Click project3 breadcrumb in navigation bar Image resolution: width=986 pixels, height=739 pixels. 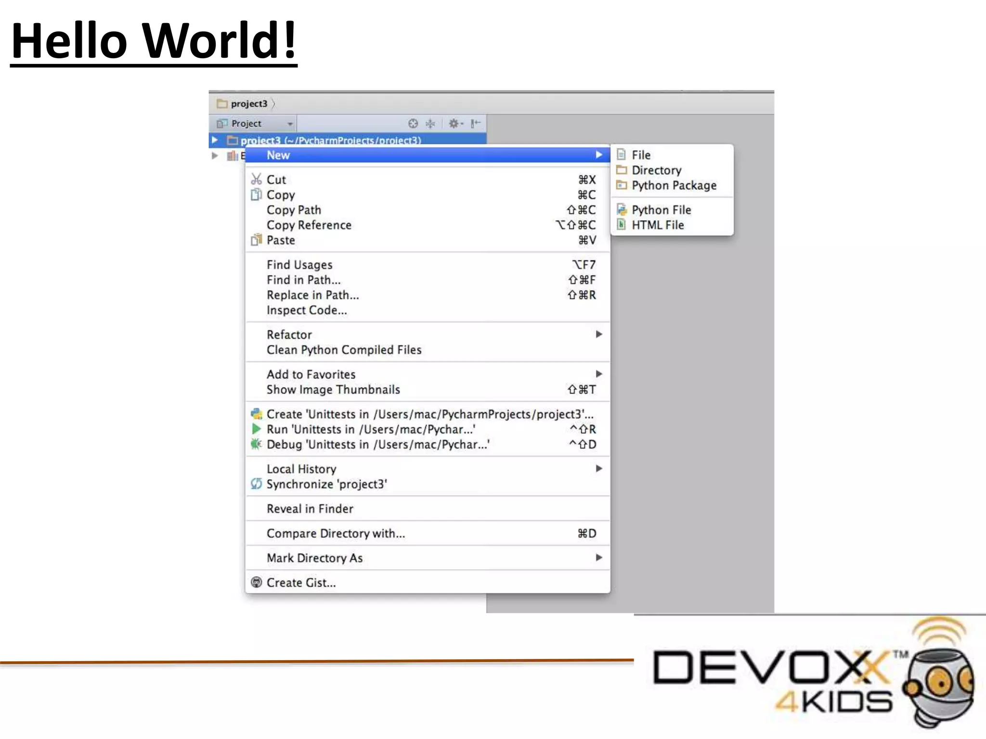point(248,103)
